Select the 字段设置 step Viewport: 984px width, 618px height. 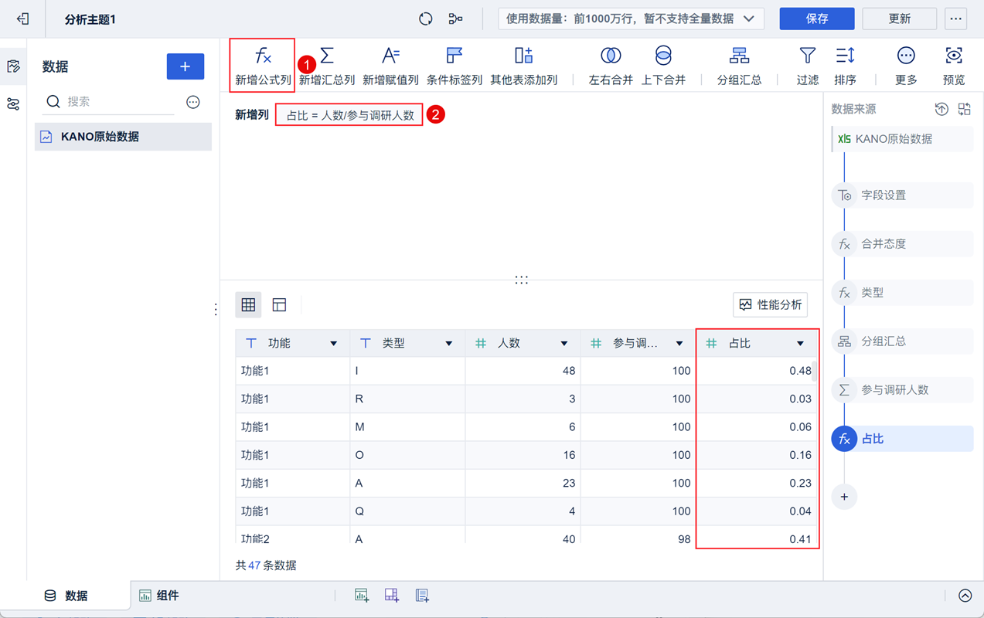[x=903, y=195]
